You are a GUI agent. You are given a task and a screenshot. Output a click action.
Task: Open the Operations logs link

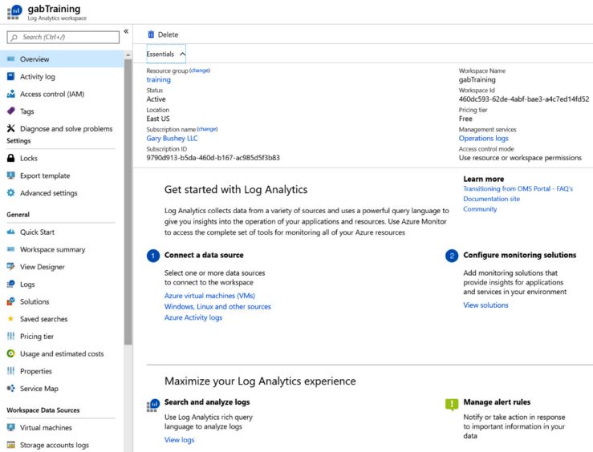click(x=483, y=138)
